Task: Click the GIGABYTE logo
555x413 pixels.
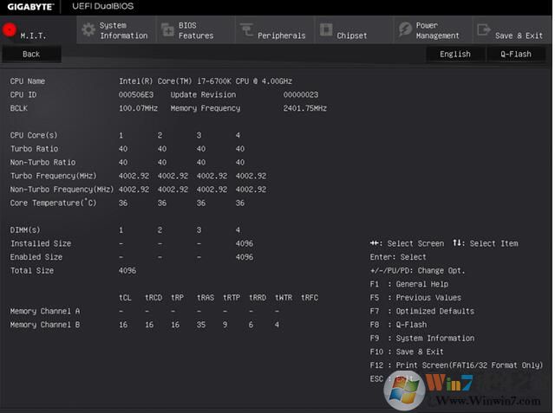Action: [x=30, y=7]
